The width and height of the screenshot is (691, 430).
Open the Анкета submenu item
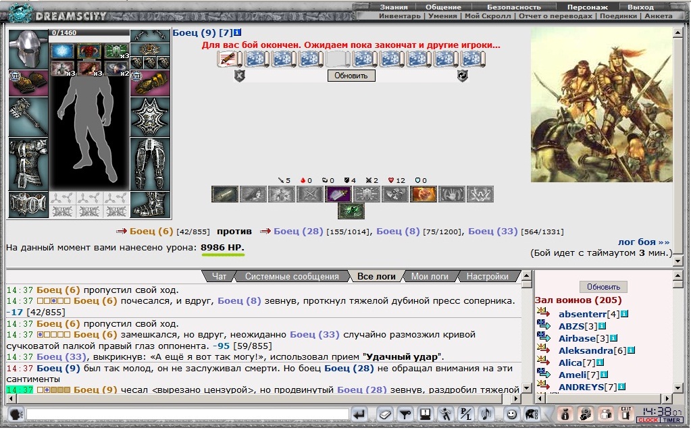[x=659, y=16]
